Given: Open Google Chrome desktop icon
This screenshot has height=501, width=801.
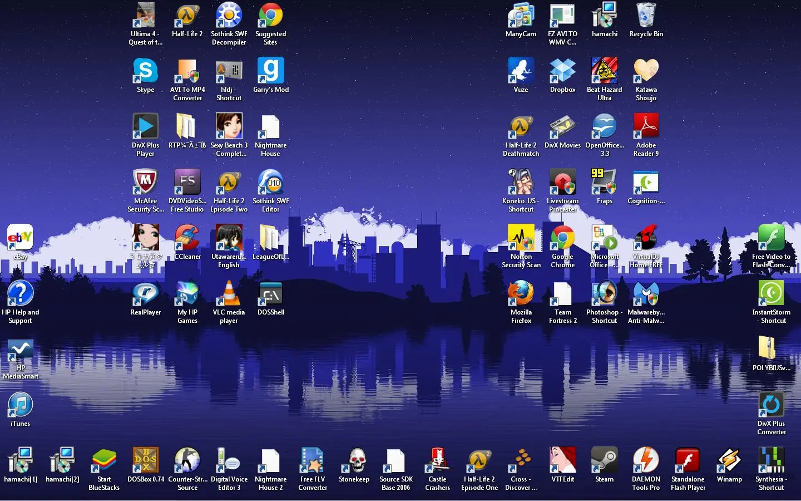Looking at the screenshot, I should tap(563, 238).
